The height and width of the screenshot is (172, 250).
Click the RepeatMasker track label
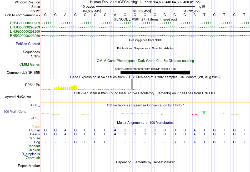tap(29, 166)
